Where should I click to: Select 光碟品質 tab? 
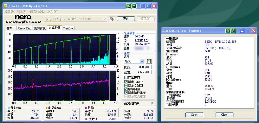[54, 28]
